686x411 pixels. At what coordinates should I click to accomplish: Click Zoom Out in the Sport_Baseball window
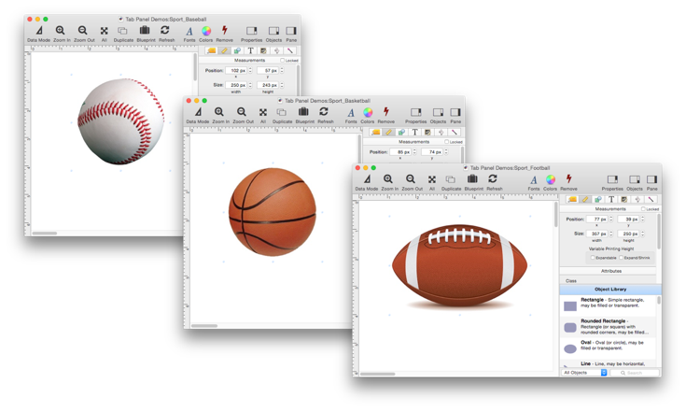[x=84, y=34]
